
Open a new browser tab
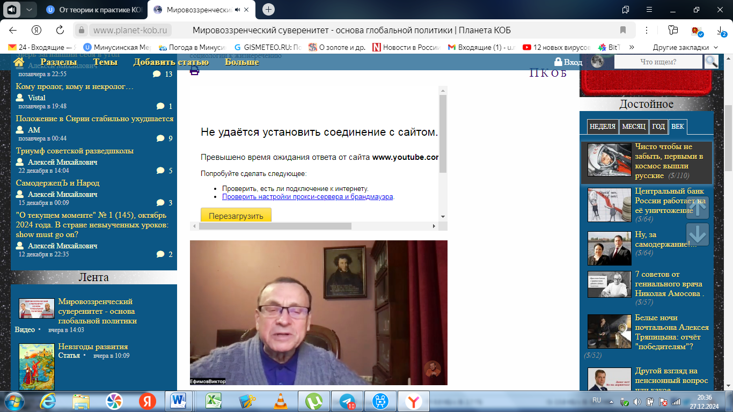tap(269, 9)
